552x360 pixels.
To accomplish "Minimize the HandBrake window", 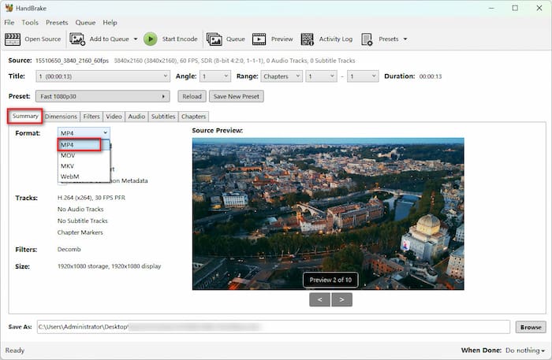I will point(492,8).
